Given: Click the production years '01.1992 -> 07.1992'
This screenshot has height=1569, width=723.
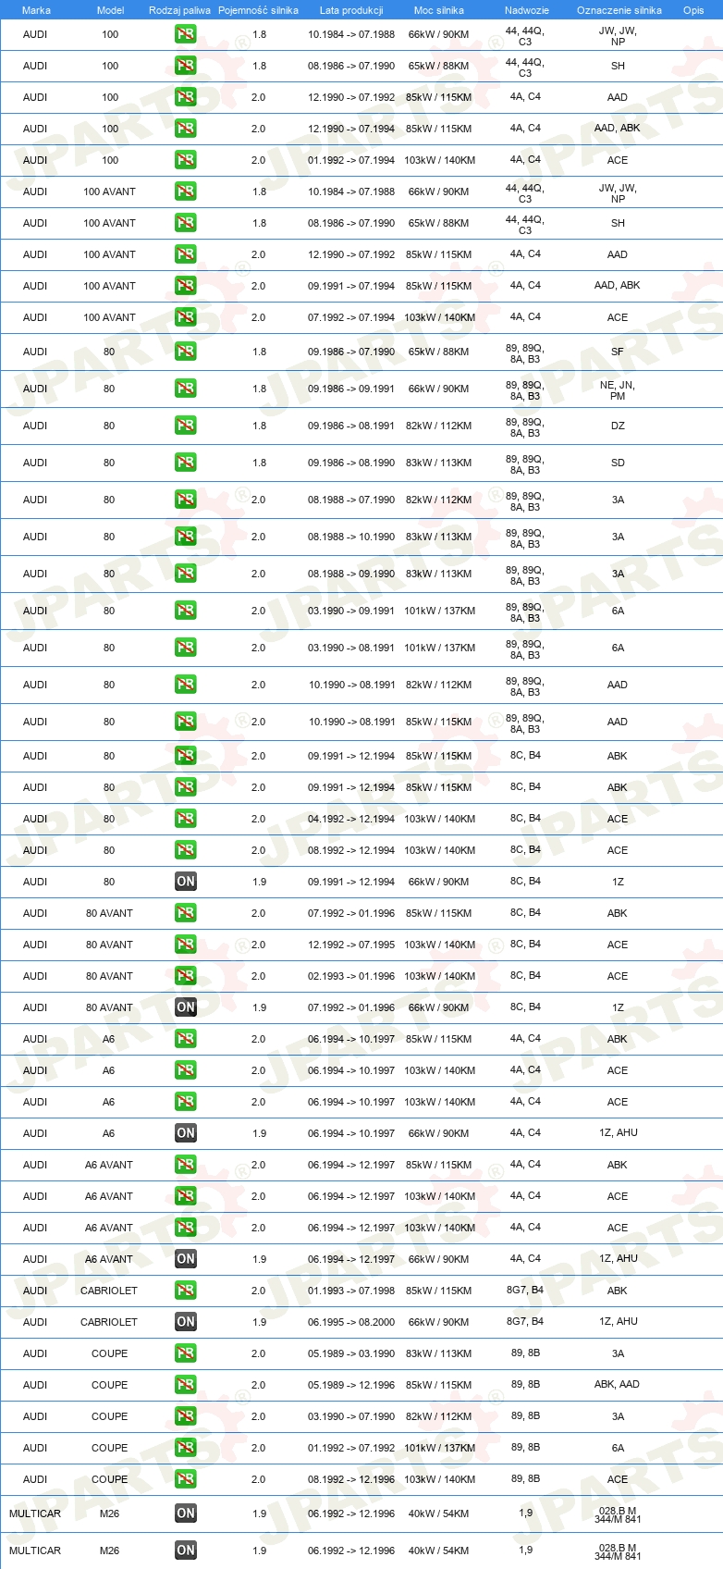Looking at the screenshot, I should [x=351, y=1448].
